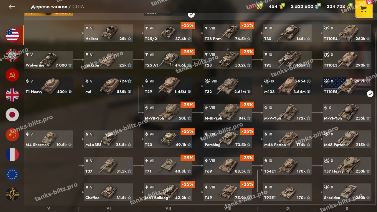Viewport: 377px width, 212px height.
Task: Select the Japan flag nation icon
Action: coord(12,115)
